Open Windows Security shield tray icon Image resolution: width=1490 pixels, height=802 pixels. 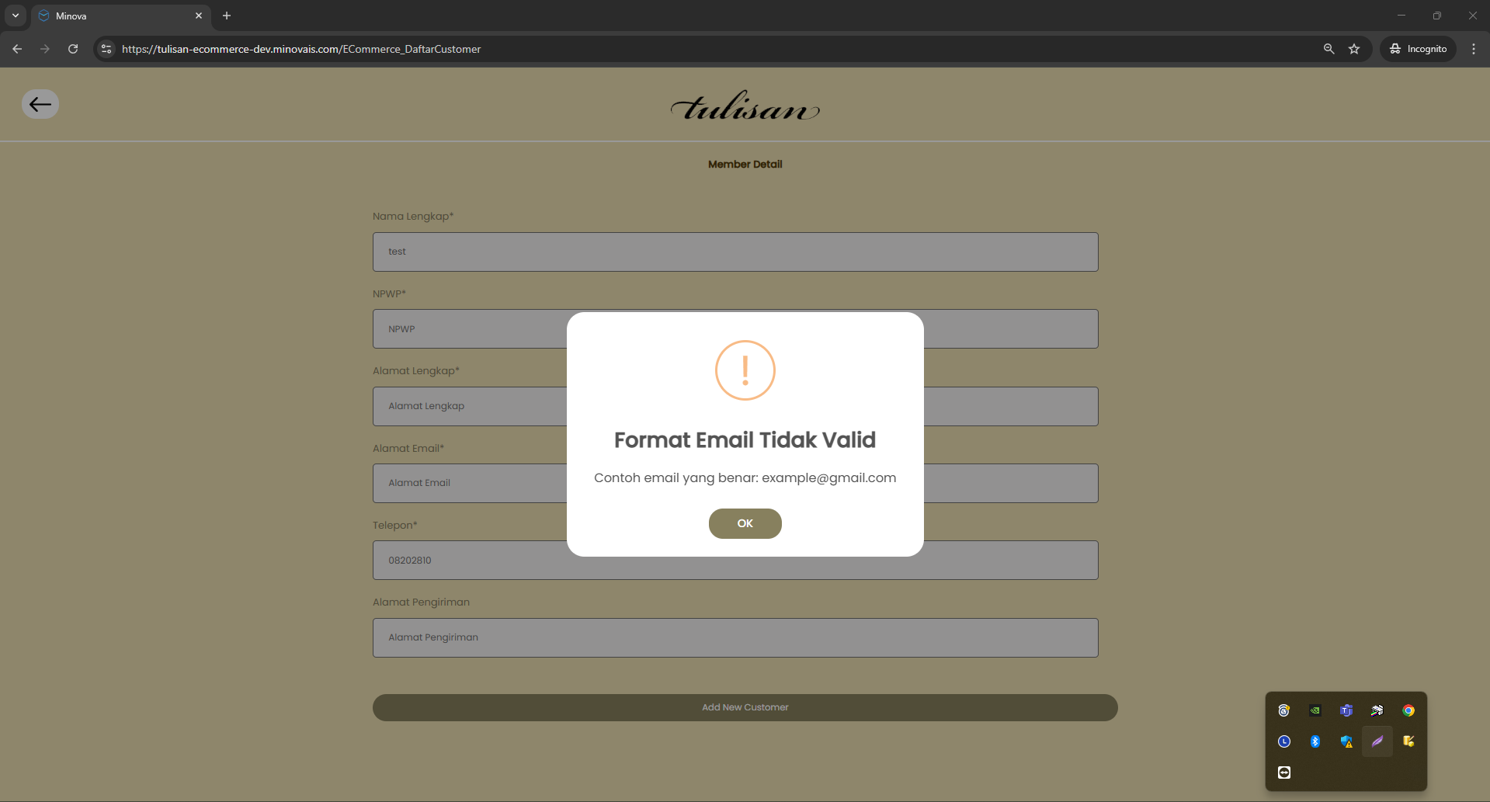(x=1346, y=741)
